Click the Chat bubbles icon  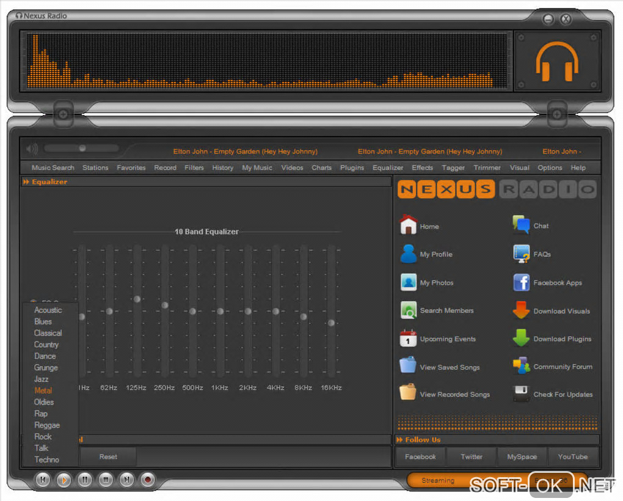[x=521, y=224]
